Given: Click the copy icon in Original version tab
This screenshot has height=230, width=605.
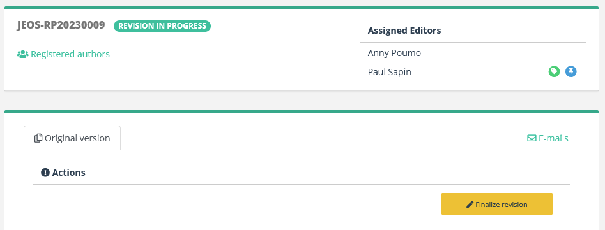Looking at the screenshot, I should 38,138.
